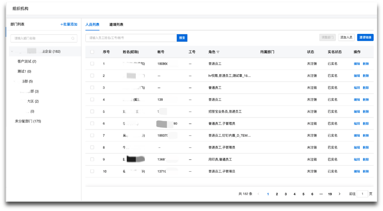Check the checkbox for row 10
This screenshot has height=211, width=383.
click(92, 171)
